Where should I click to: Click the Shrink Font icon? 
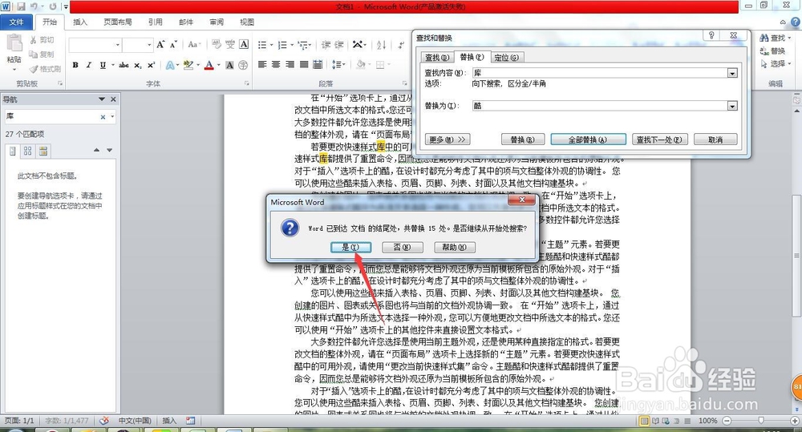coord(173,44)
